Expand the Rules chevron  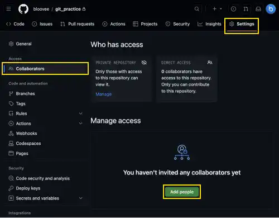pos(81,113)
